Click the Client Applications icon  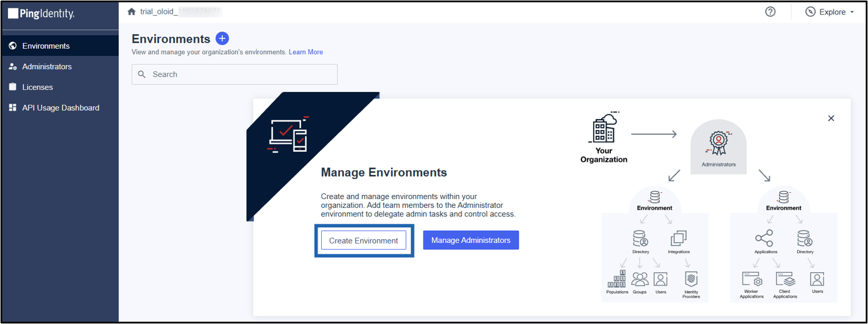pyautogui.click(x=785, y=279)
